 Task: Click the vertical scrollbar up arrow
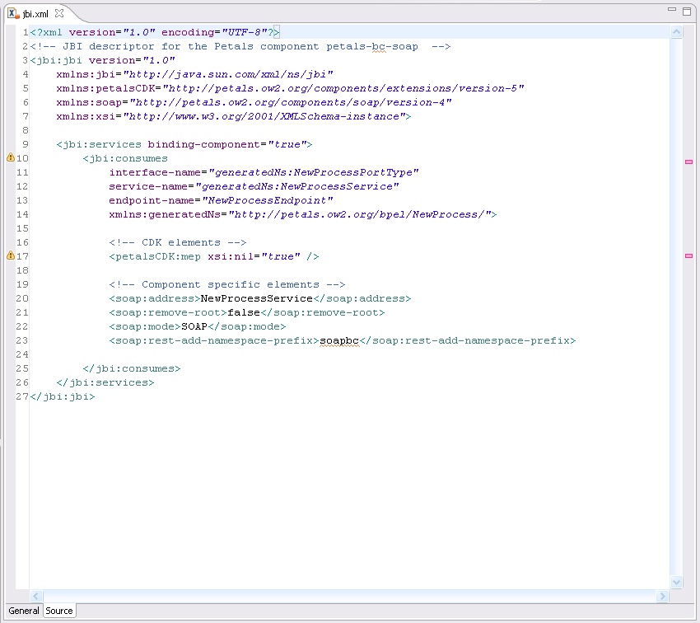pos(677,32)
